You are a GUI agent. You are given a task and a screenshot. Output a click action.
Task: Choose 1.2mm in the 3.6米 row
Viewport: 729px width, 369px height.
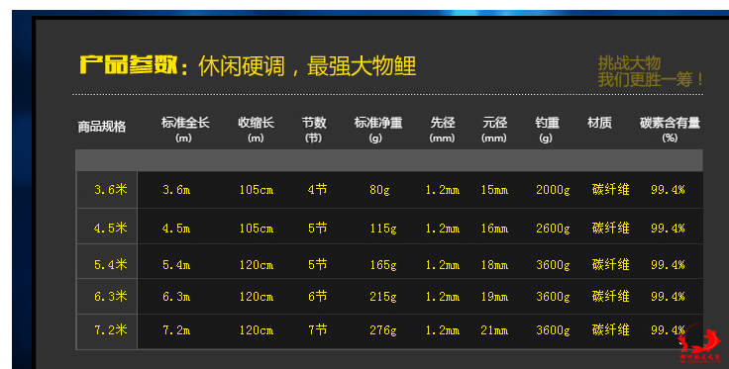pos(443,190)
